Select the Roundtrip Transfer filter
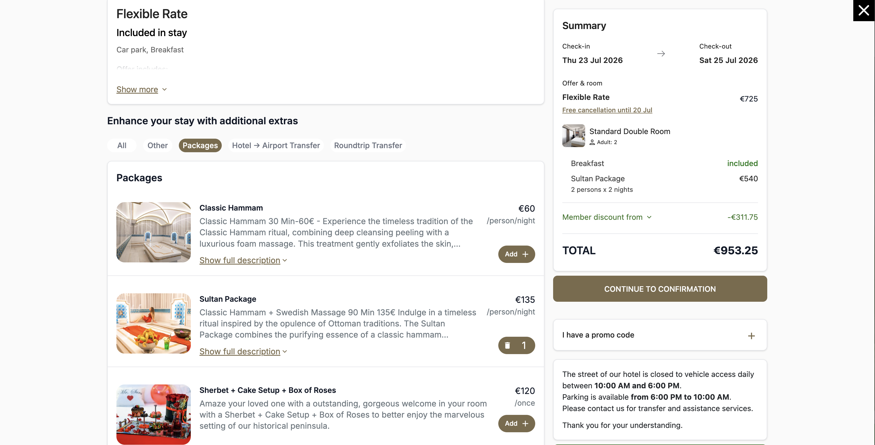 pyautogui.click(x=368, y=145)
